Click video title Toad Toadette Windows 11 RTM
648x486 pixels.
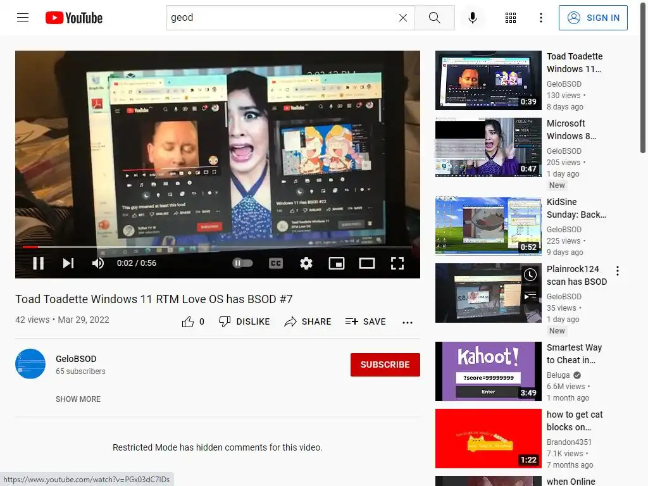pyautogui.click(x=154, y=299)
